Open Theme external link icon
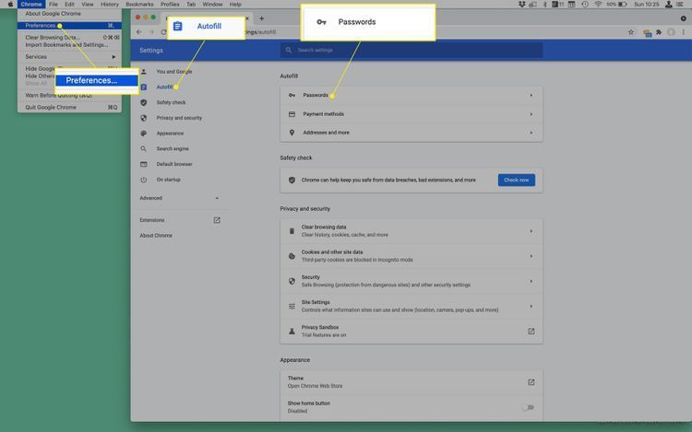The height and width of the screenshot is (432, 692). tap(531, 382)
